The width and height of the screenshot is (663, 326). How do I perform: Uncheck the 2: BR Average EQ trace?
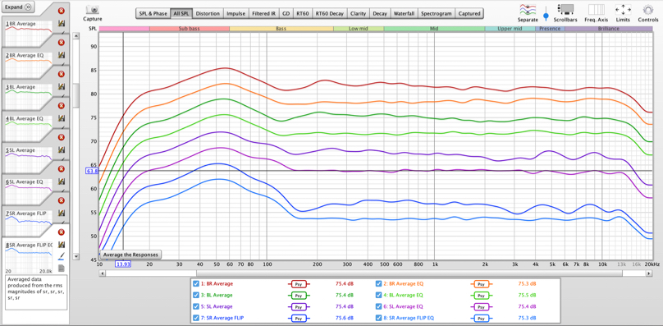(x=378, y=283)
